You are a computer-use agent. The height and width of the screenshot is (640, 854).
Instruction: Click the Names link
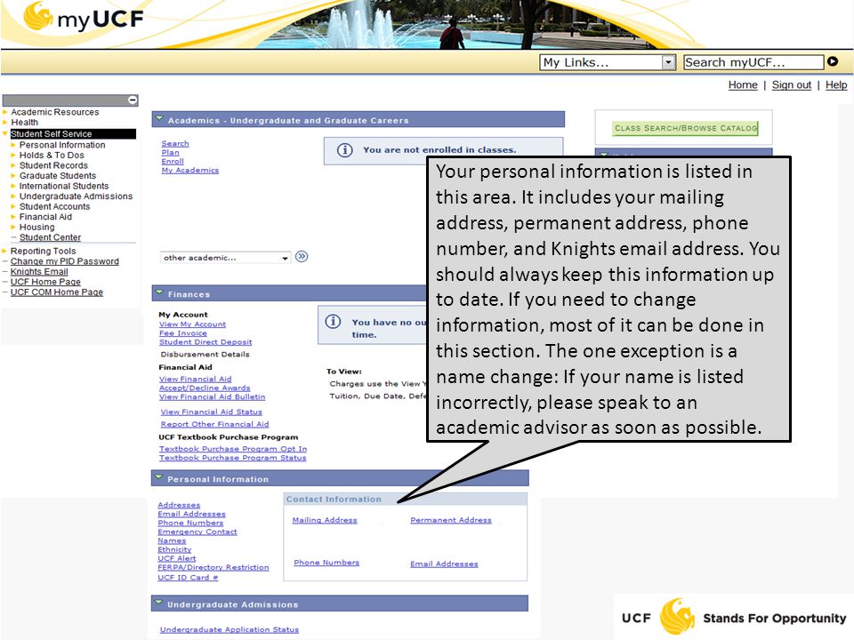pos(172,541)
